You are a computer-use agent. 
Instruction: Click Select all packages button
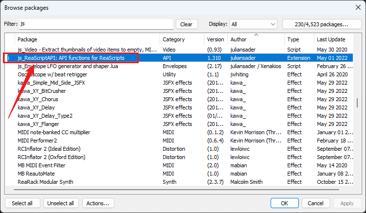(x=22, y=203)
